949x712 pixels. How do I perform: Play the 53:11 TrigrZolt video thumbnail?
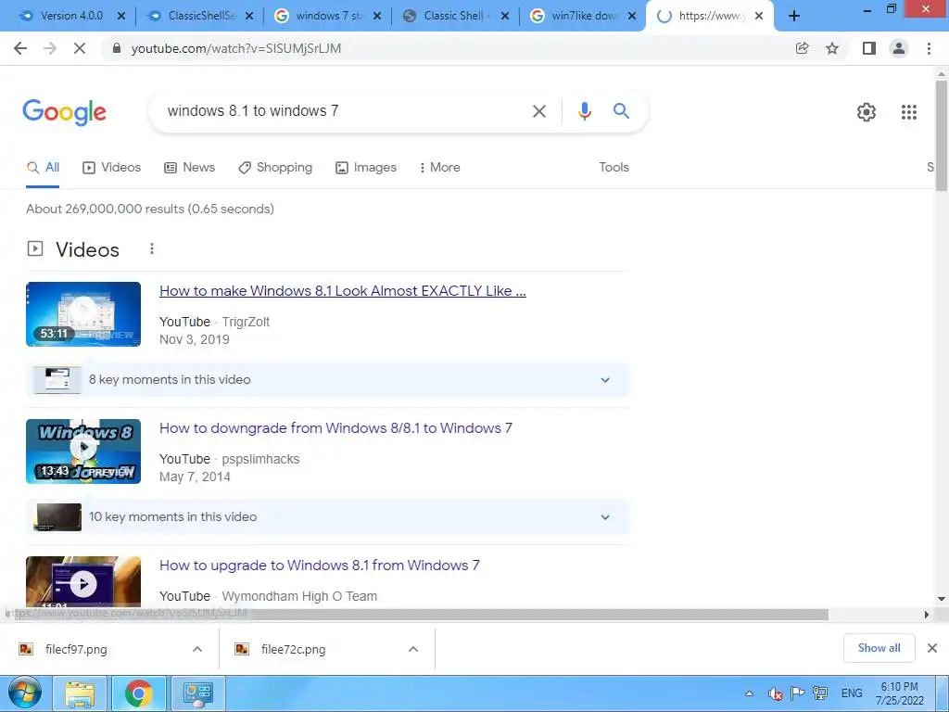83,314
